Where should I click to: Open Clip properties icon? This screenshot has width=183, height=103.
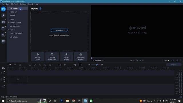(50, 65)
